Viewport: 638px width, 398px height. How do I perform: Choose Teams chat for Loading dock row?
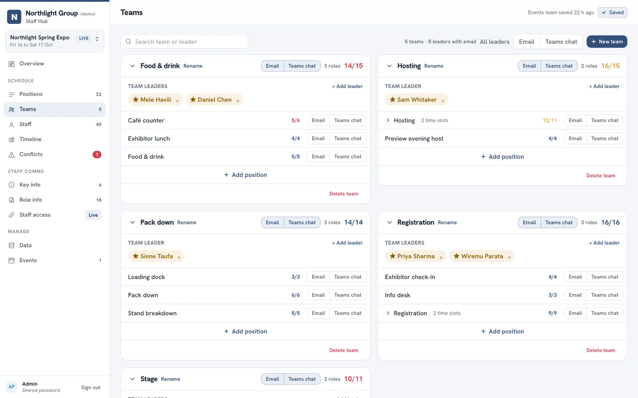(x=348, y=277)
